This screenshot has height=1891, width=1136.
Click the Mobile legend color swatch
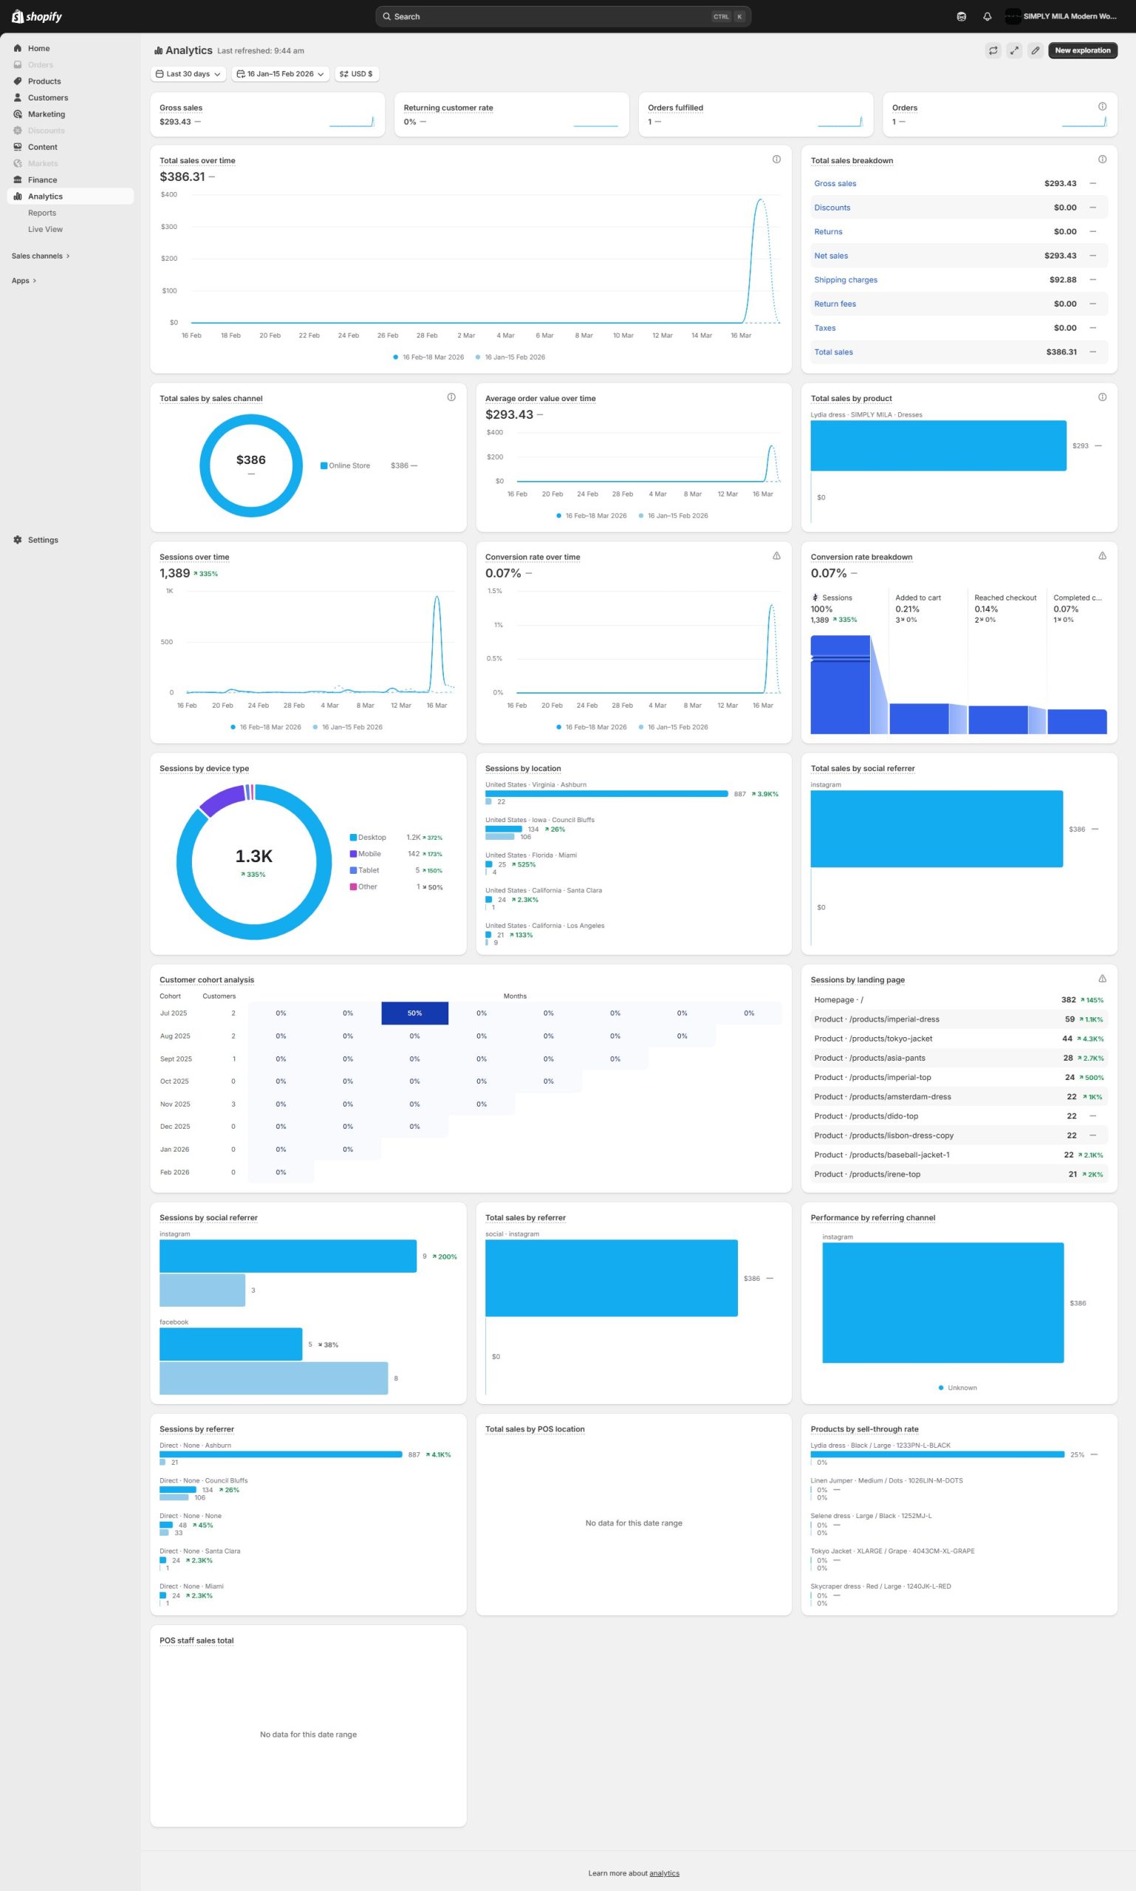pos(353,854)
